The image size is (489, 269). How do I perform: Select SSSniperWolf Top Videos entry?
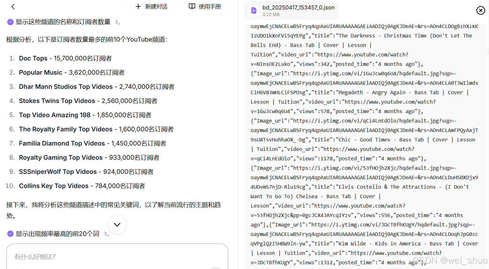(x=86, y=172)
